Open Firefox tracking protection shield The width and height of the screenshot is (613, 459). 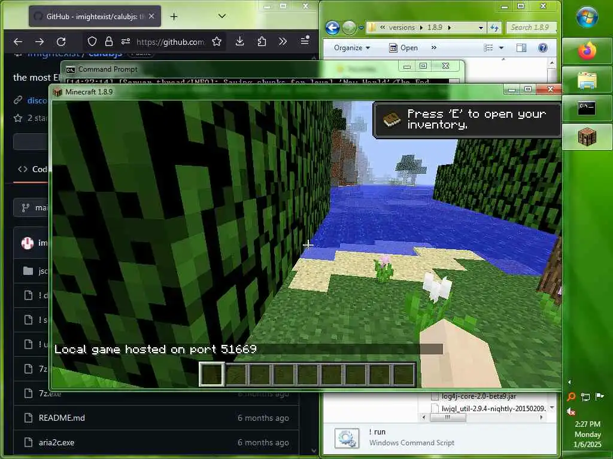point(92,41)
